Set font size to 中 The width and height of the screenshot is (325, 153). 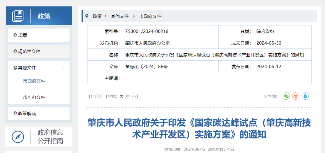tap(128, 96)
